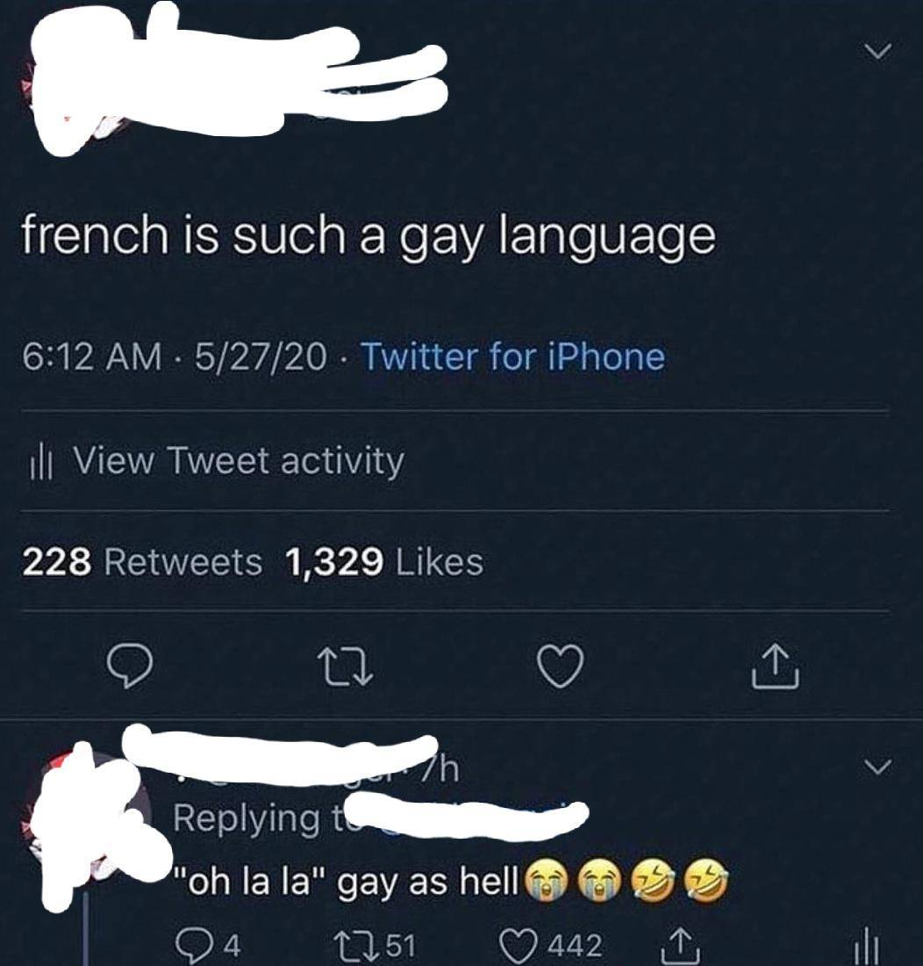View the list of 228 Retweets
Viewport: 923px width, 966px height.
[143, 562]
